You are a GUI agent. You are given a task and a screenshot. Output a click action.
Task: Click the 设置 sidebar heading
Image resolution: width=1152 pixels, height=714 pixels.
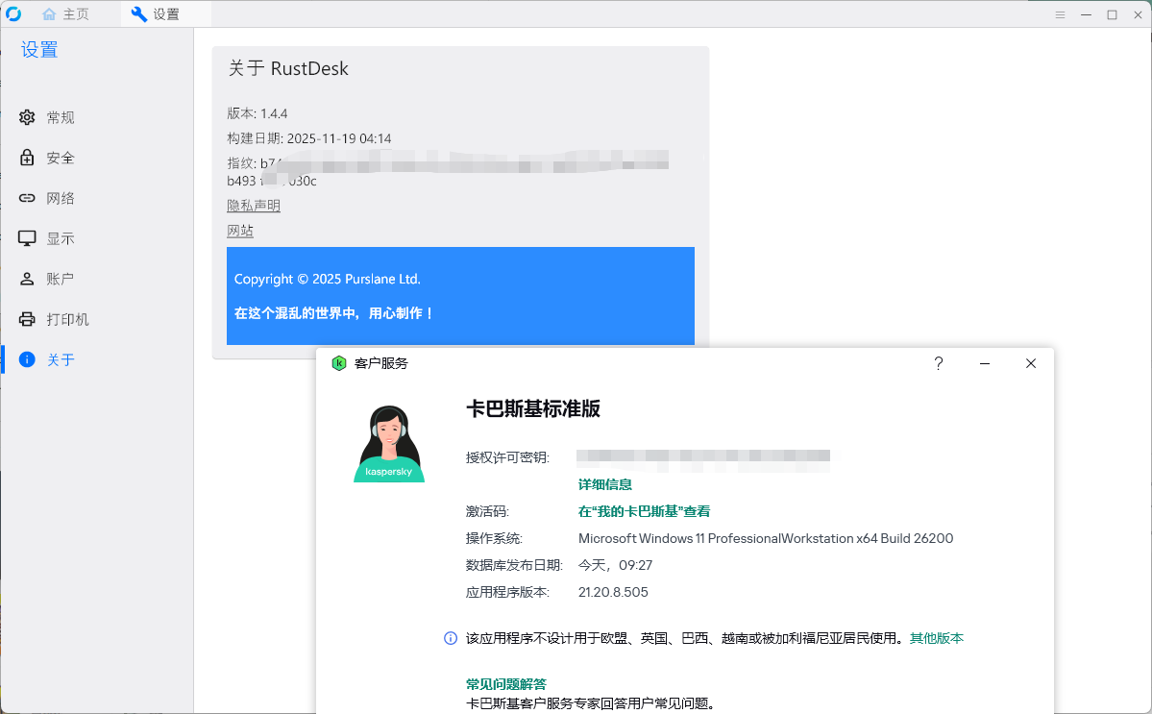click(x=39, y=50)
